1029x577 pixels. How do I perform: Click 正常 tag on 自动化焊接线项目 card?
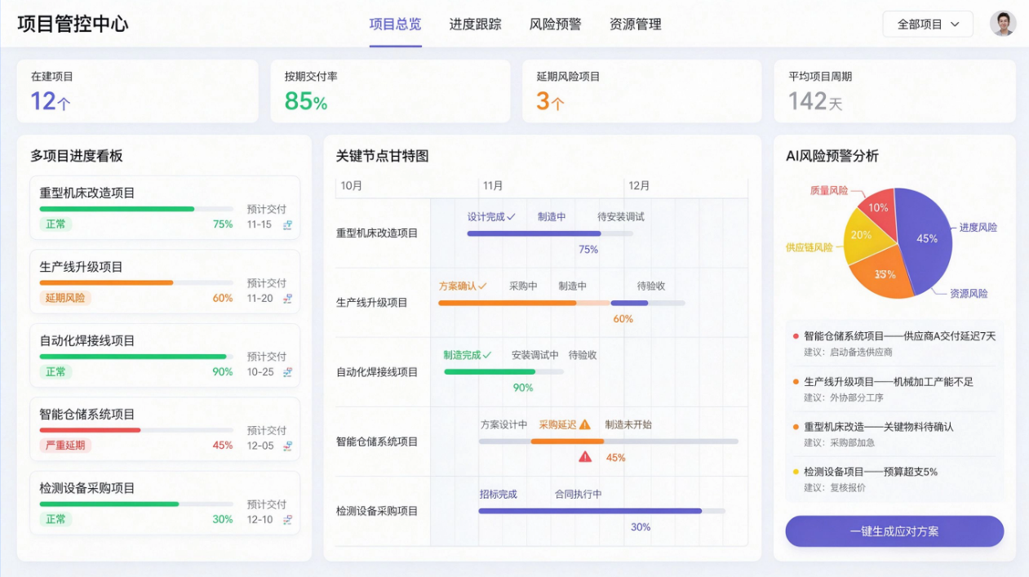(55, 372)
